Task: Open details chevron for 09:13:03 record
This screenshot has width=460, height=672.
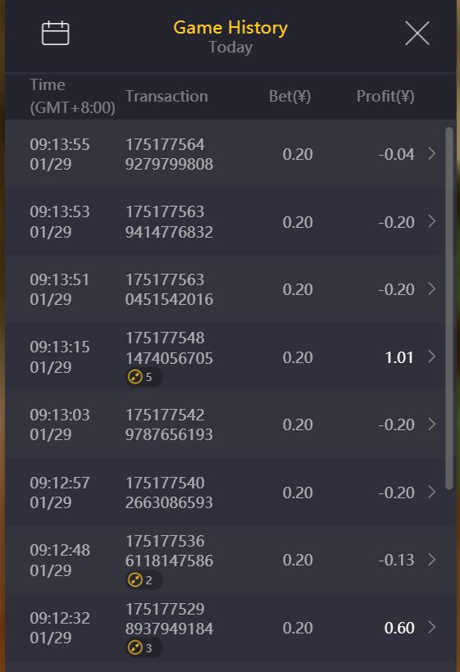Action: 432,425
